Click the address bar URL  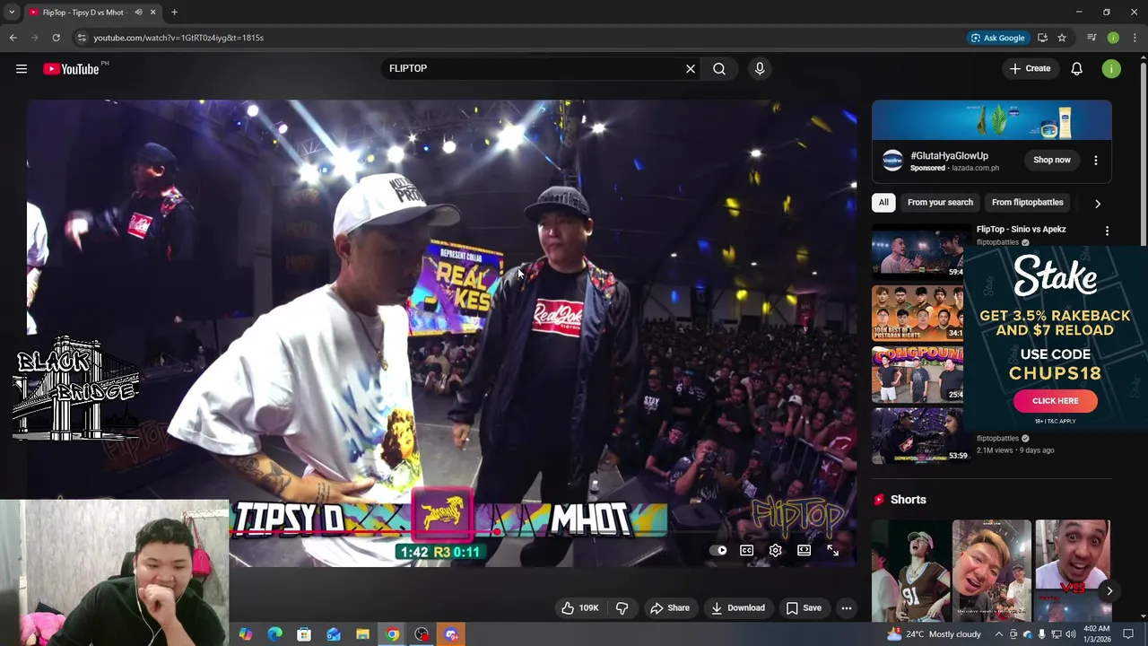[x=178, y=38]
